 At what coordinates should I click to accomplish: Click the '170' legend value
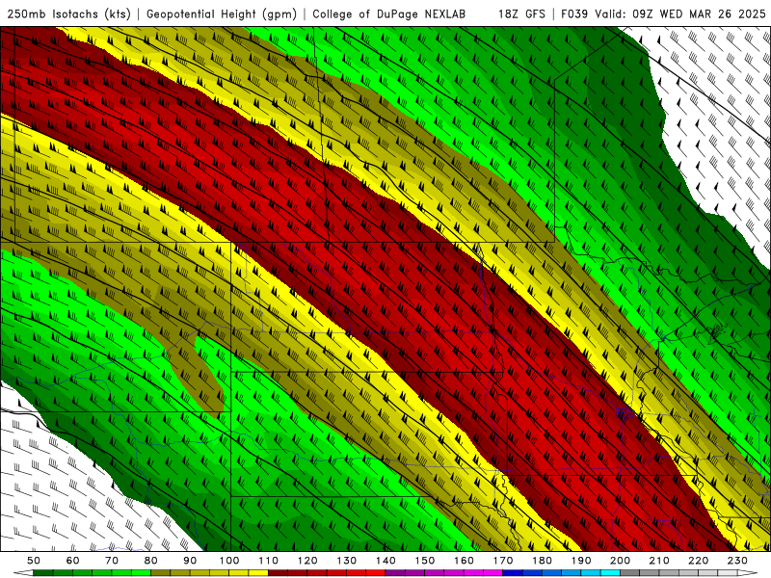(x=503, y=561)
